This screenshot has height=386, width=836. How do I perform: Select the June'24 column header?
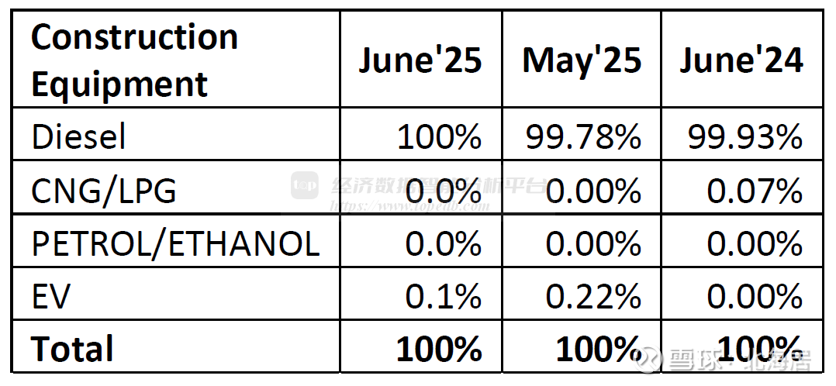[741, 60]
